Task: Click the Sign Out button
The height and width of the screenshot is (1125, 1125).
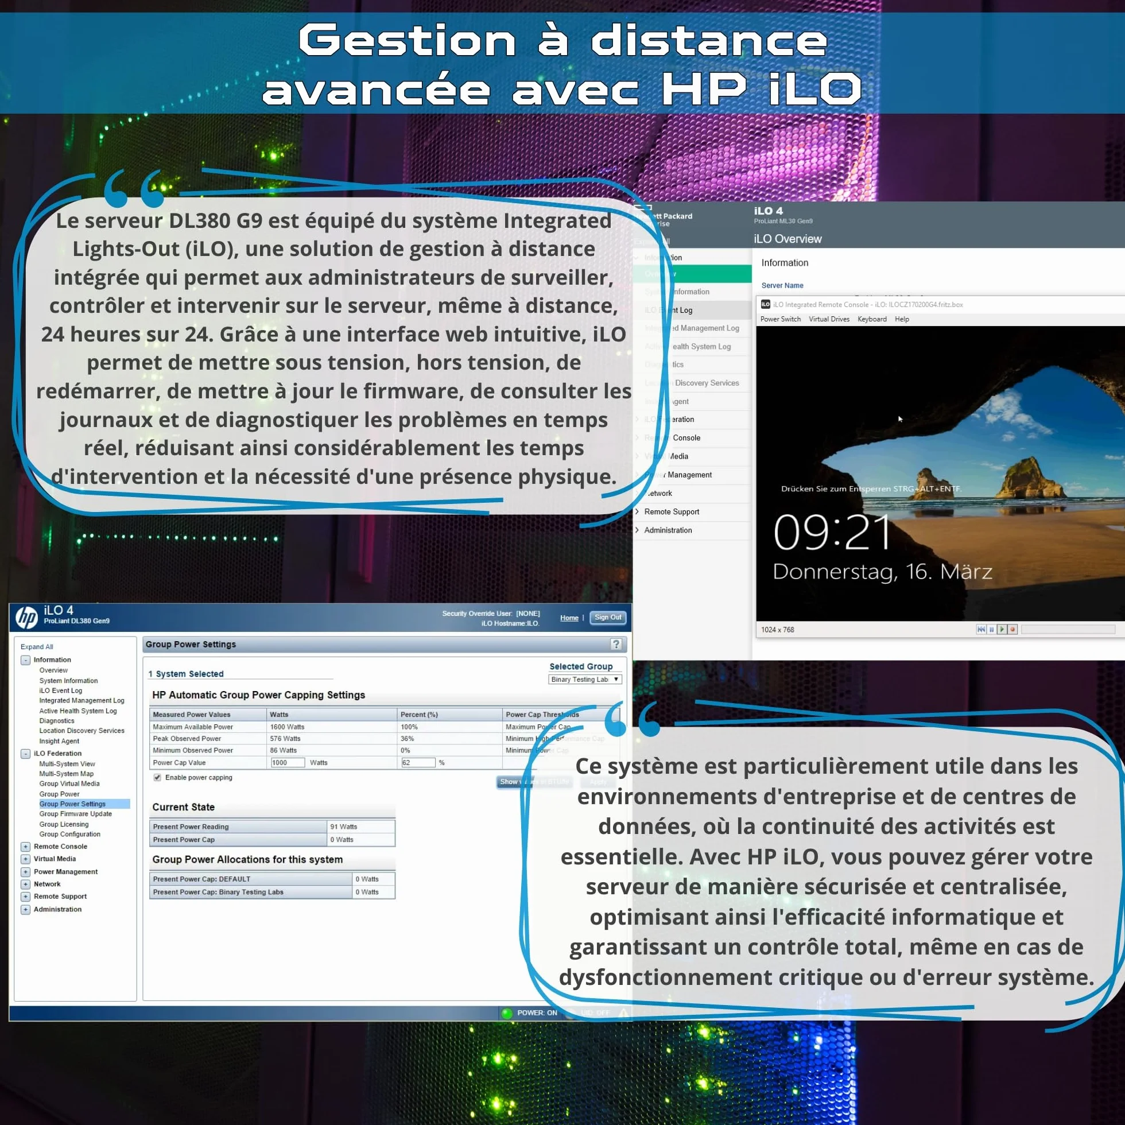Action: pyautogui.click(x=608, y=617)
